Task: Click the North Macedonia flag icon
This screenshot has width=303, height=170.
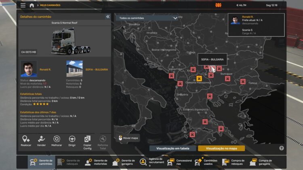Action: pyautogui.click(x=218, y=5)
